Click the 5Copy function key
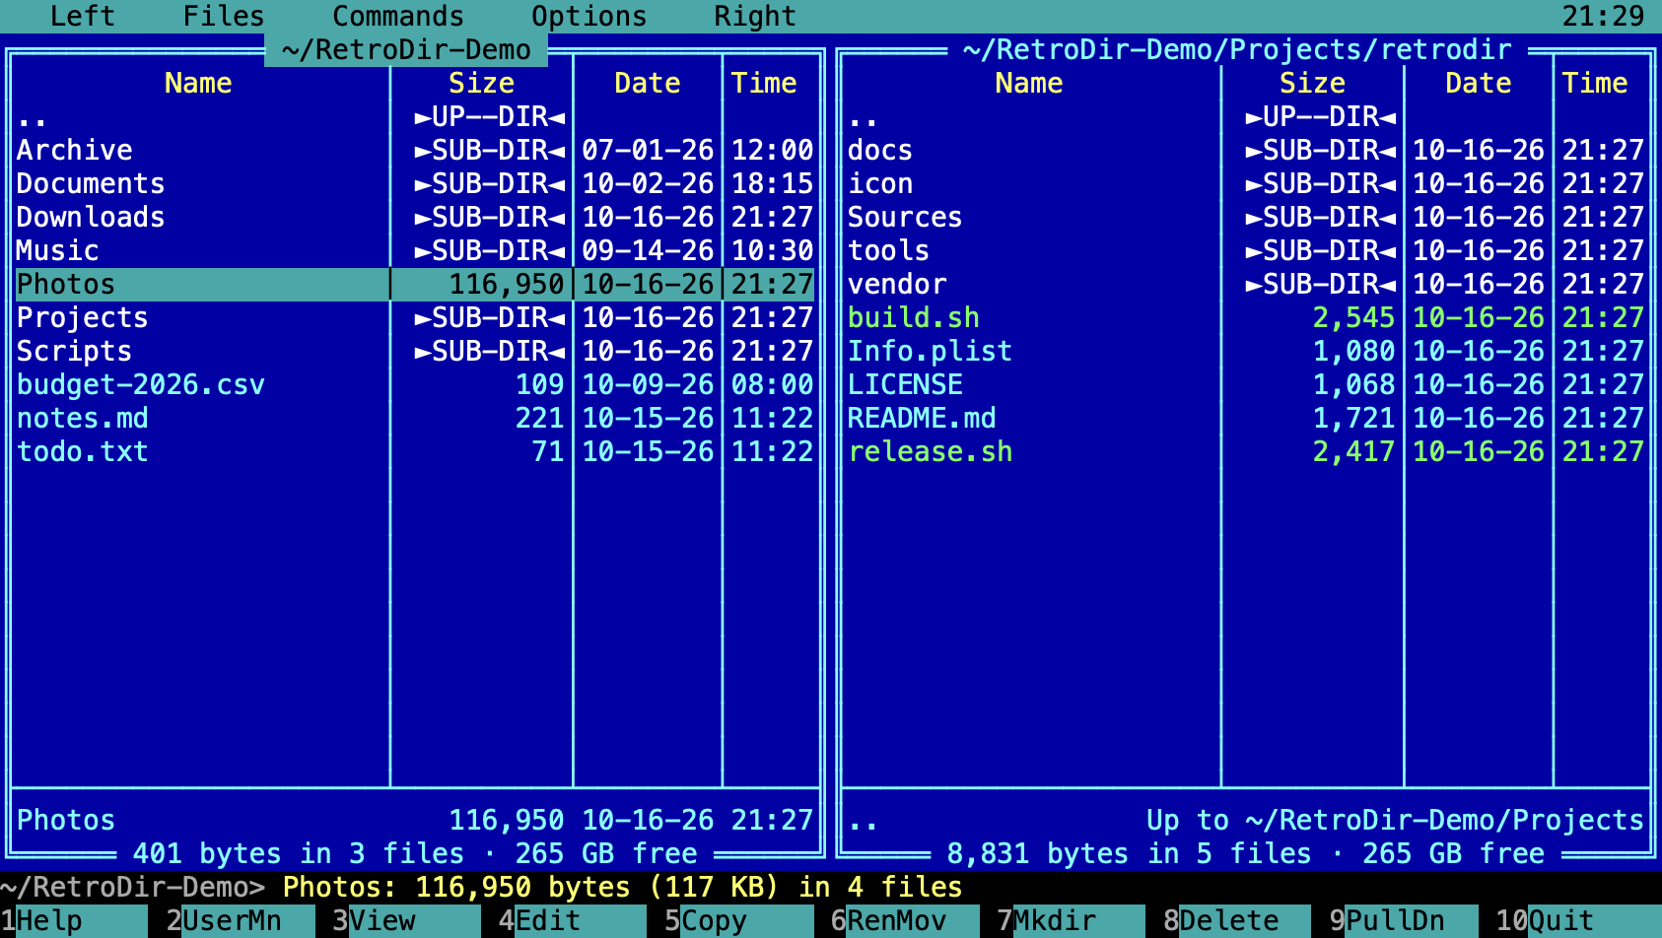This screenshot has height=938, width=1662. (739, 920)
